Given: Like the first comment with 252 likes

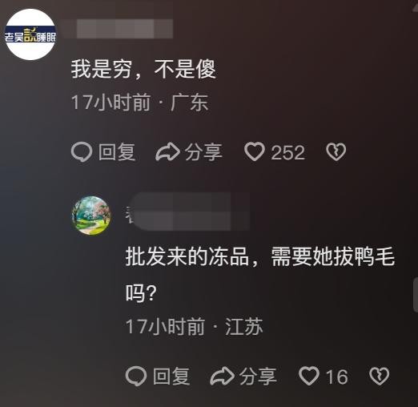Looking at the screenshot, I should click(x=255, y=151).
